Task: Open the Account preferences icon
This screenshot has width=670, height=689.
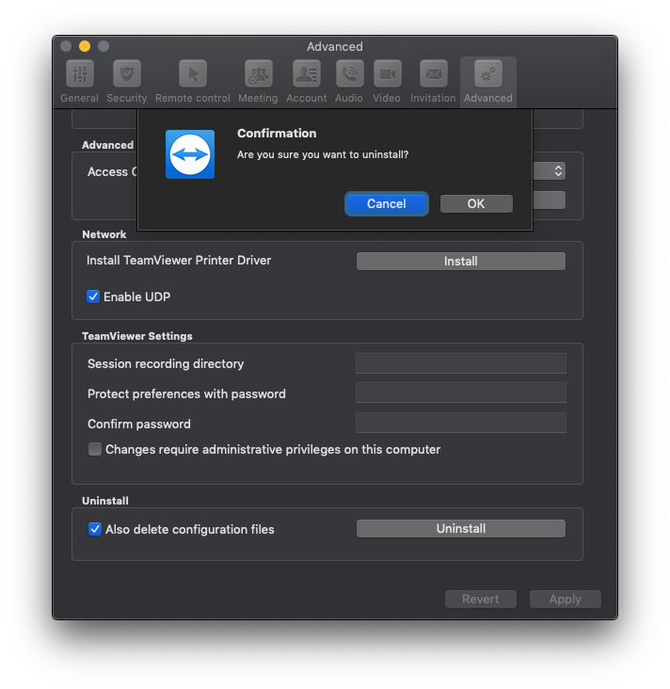Action: point(307,73)
